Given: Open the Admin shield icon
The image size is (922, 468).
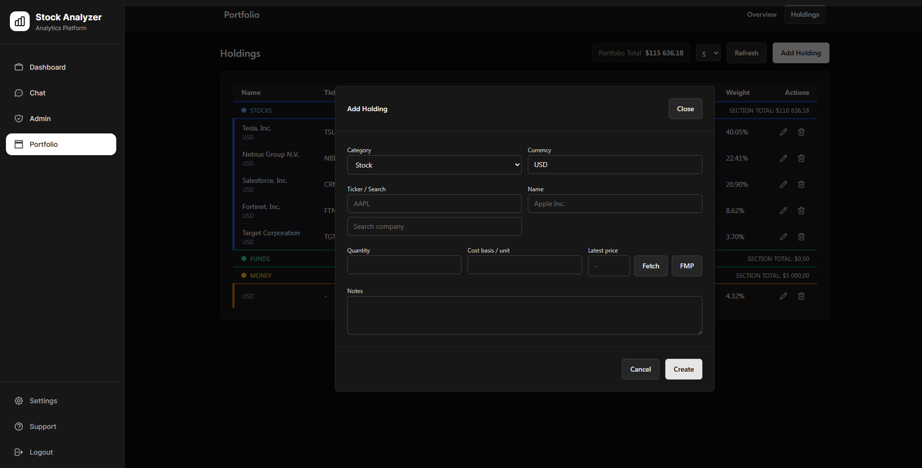Looking at the screenshot, I should click(x=18, y=118).
